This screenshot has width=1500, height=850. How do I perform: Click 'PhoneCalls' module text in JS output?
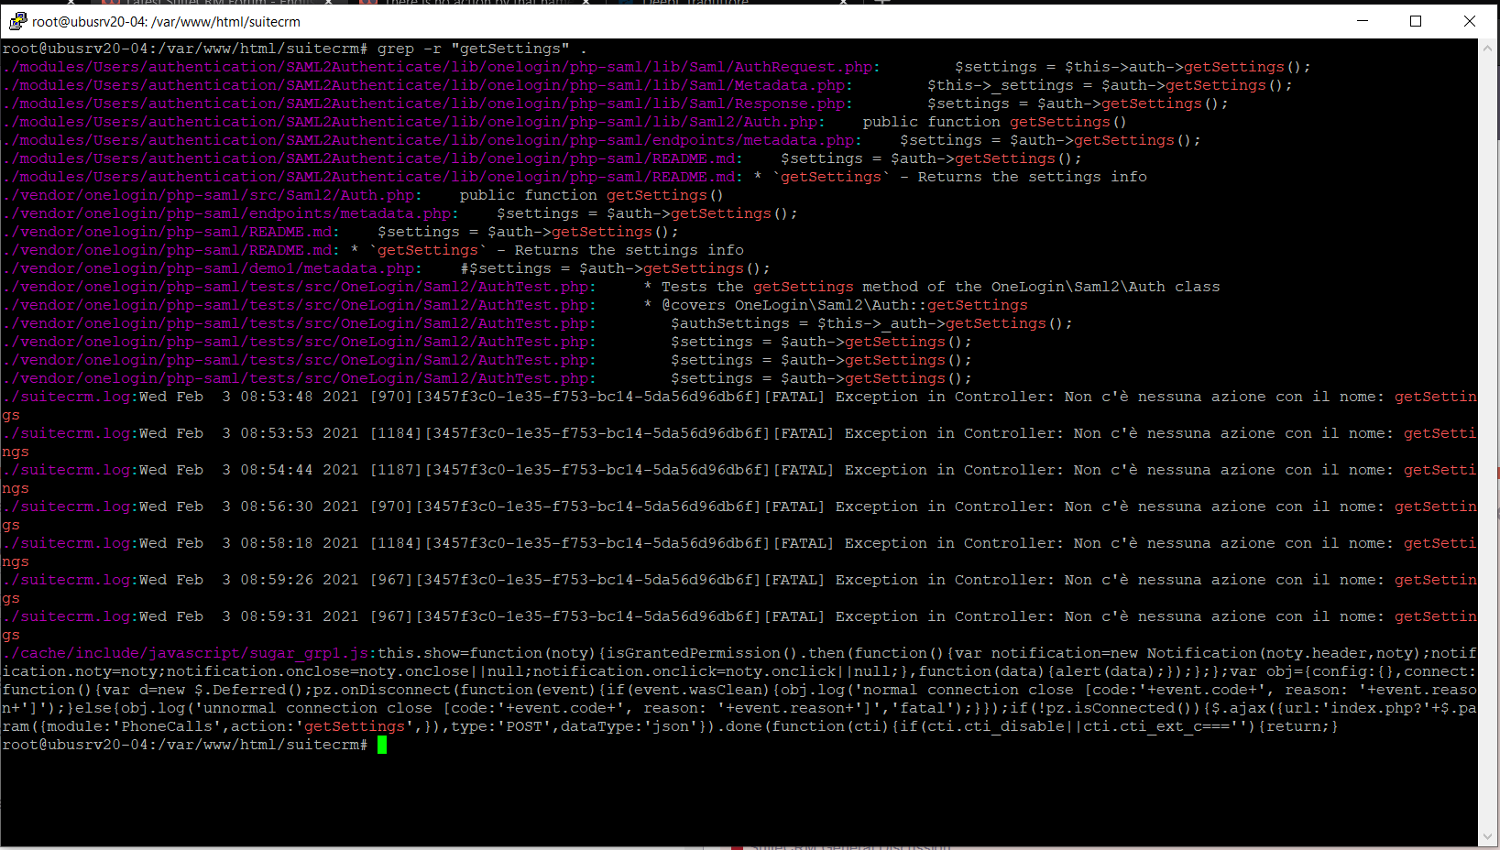167,726
